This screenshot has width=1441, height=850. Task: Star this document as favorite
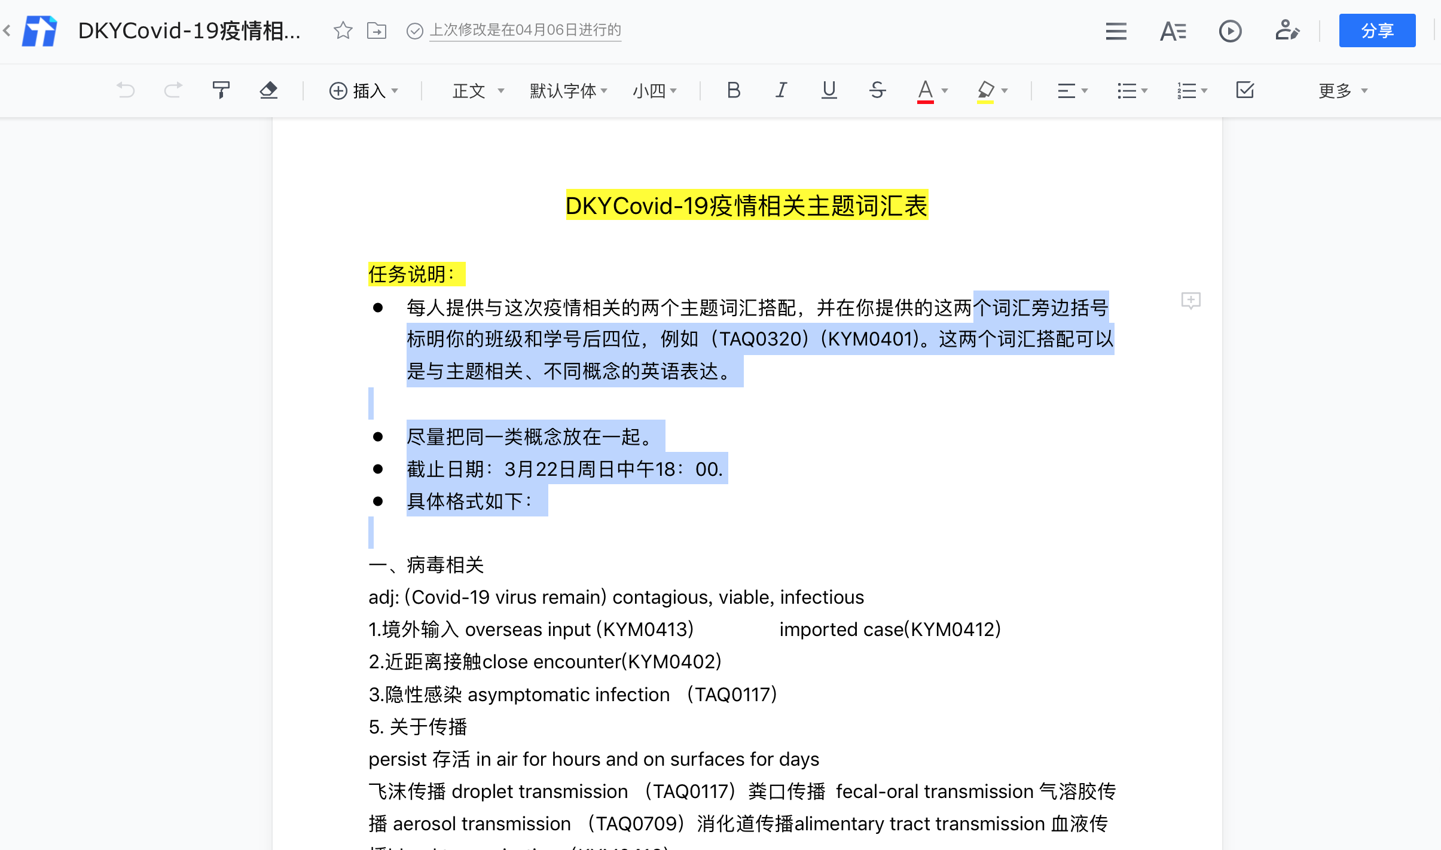[x=343, y=30]
